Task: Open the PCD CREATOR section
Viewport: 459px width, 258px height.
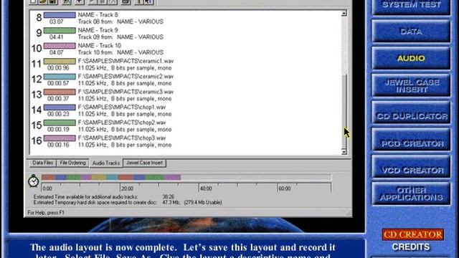Action: point(411,140)
